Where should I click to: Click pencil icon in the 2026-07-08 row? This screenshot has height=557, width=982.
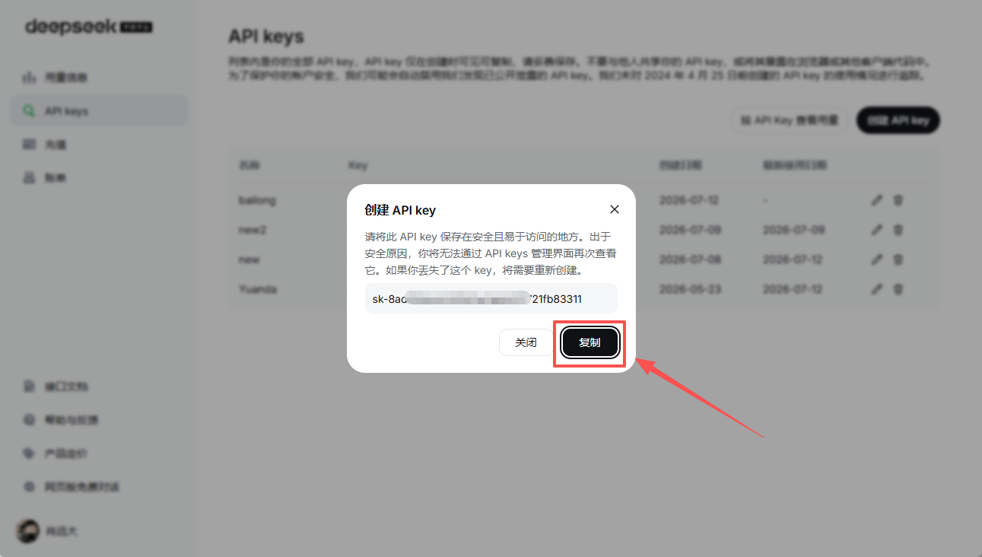(877, 259)
